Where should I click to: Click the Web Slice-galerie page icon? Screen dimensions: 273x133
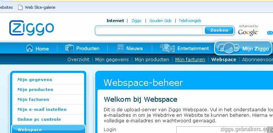20,7
